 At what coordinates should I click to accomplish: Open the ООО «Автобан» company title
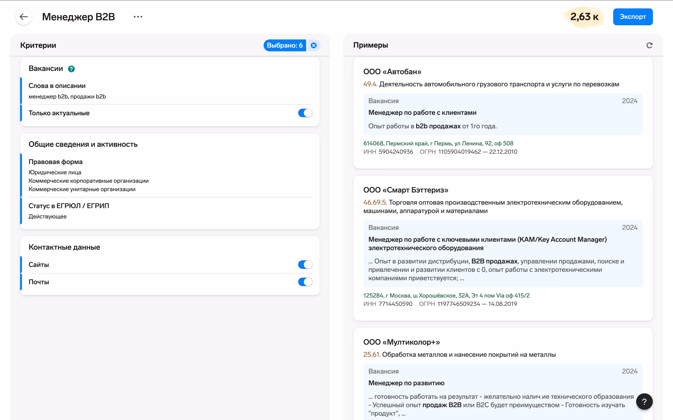[x=392, y=72]
